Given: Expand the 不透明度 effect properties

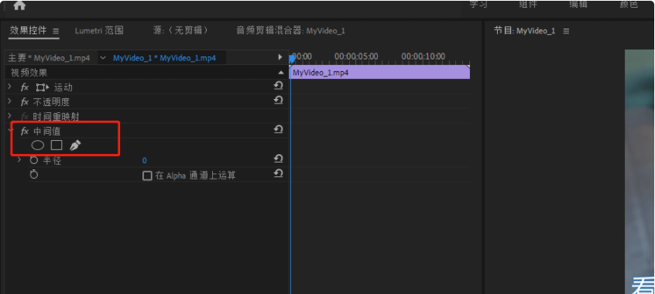Looking at the screenshot, I should point(10,101).
